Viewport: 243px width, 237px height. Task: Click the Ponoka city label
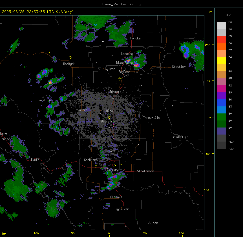coord(135,38)
